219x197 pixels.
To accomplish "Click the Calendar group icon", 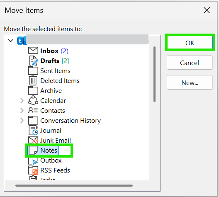I will [x=33, y=100].
